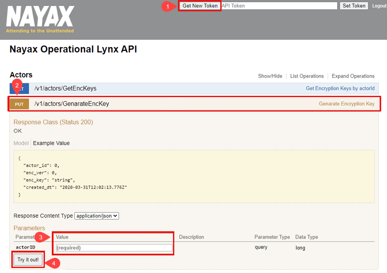Click the query parameter type cell
Screen dimensions: 387x273
[261, 247]
